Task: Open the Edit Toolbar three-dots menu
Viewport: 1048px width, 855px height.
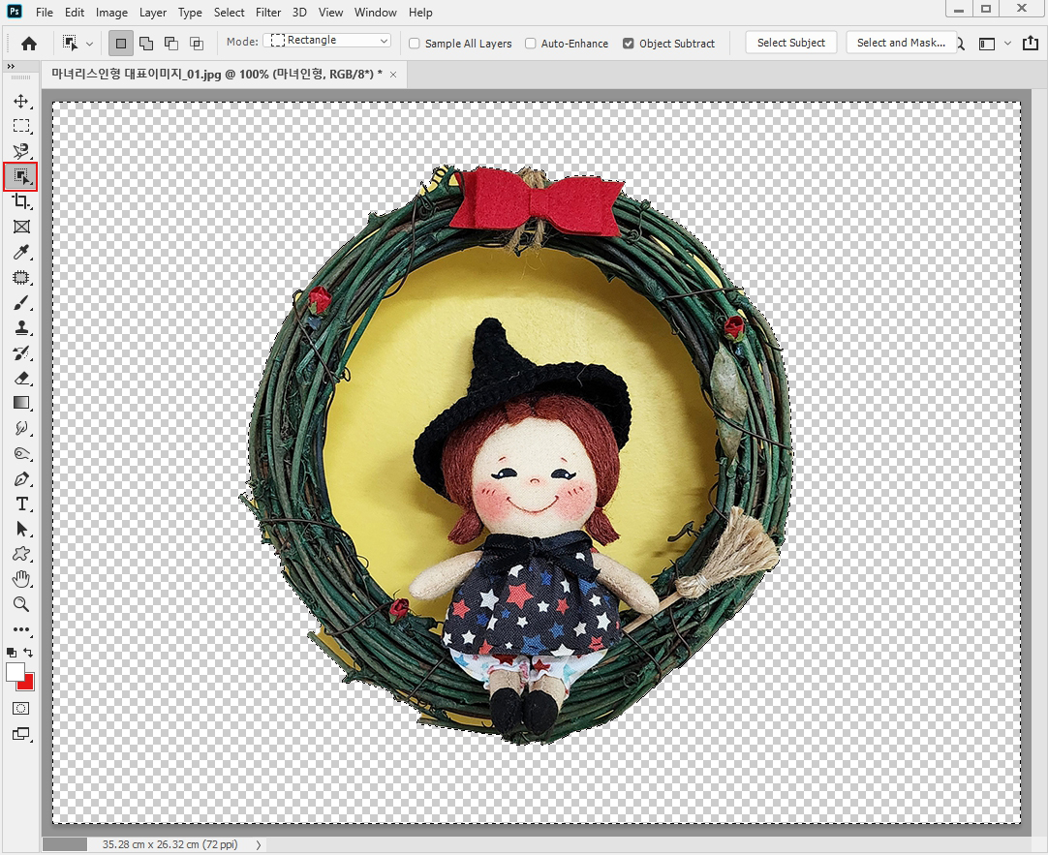Action: pyautogui.click(x=20, y=629)
